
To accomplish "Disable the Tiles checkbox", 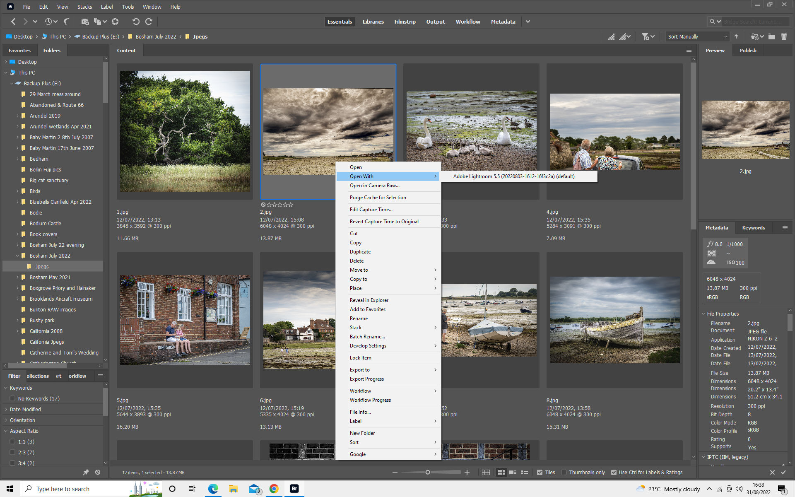I will [540, 472].
